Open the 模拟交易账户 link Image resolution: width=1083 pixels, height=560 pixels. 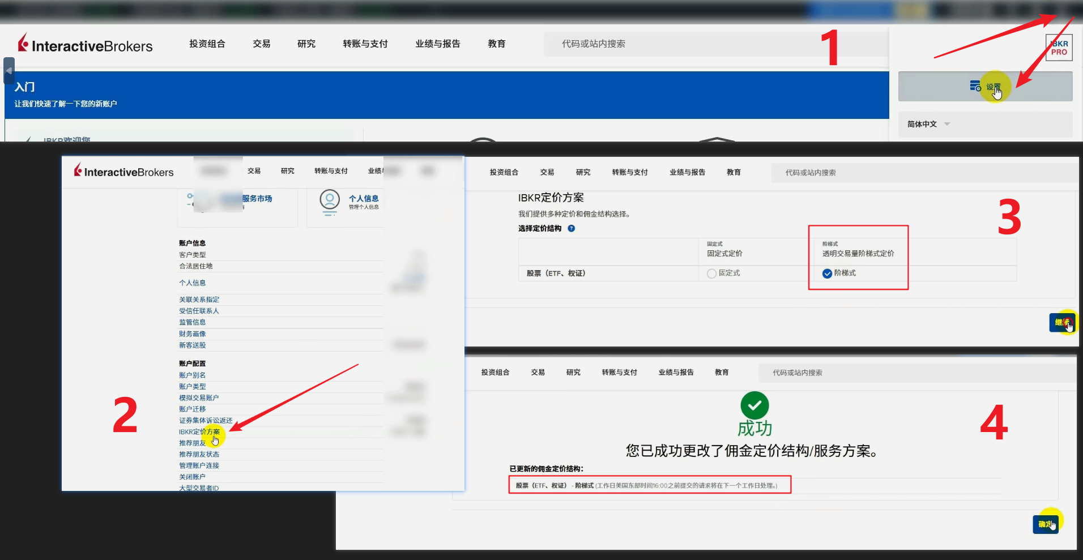click(199, 397)
